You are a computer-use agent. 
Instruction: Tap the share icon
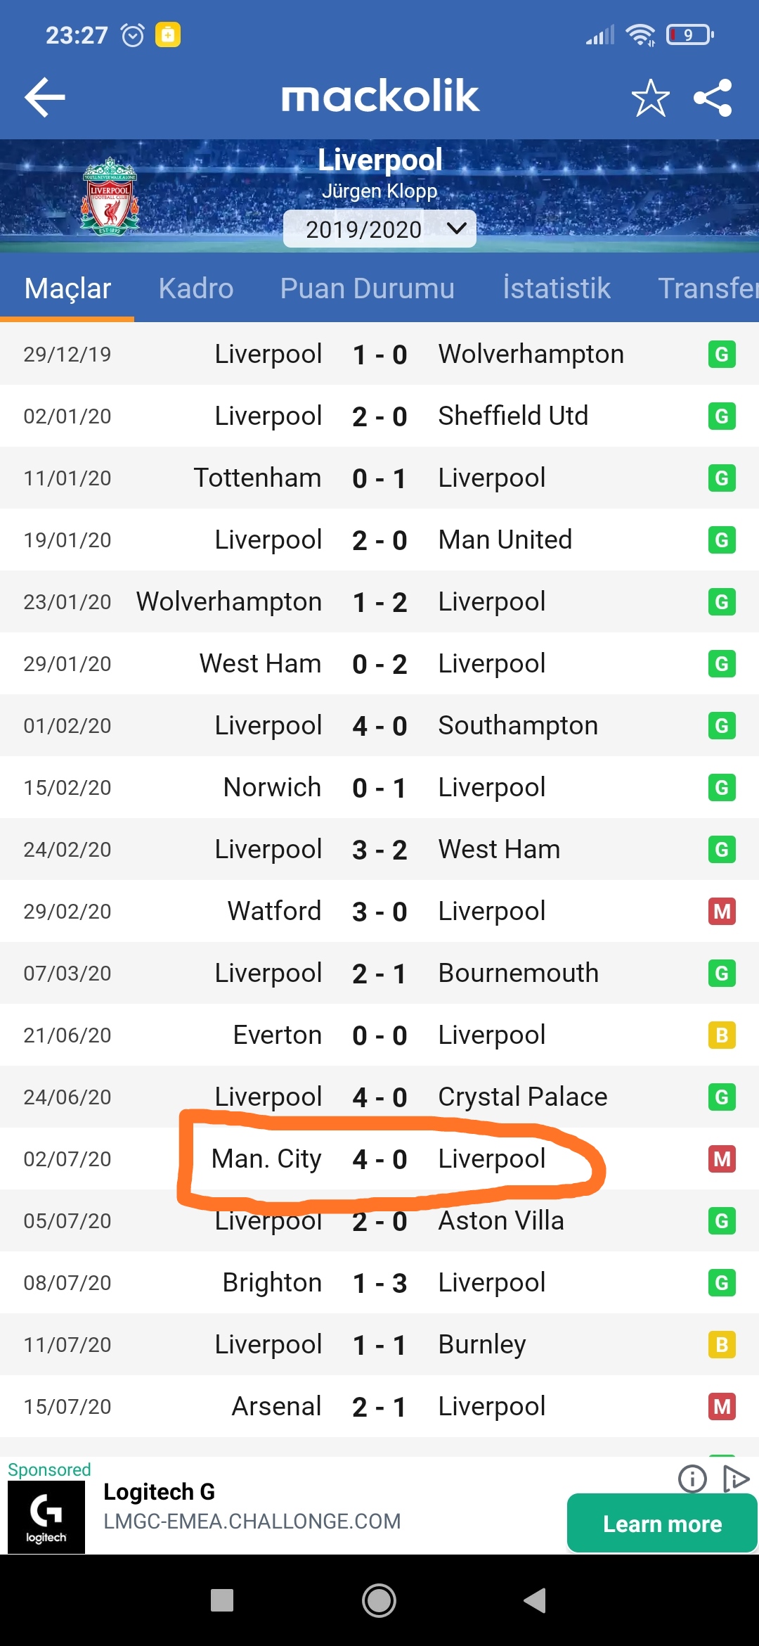pos(713,97)
